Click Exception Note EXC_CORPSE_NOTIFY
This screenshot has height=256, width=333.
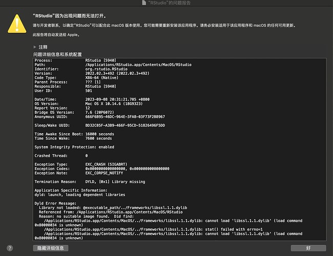coord(79,173)
